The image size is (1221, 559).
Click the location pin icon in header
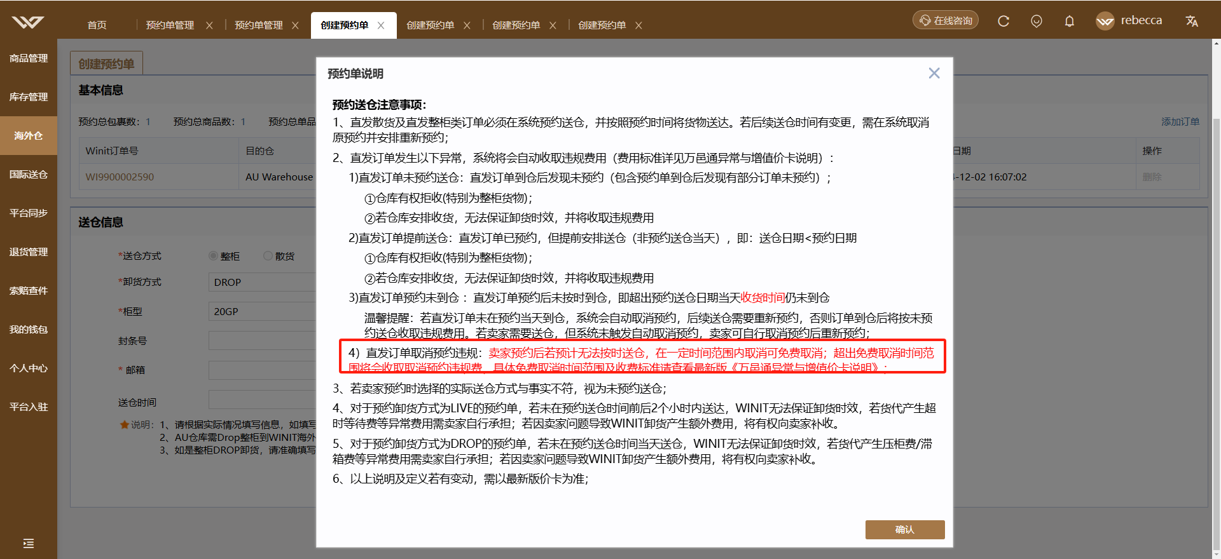pos(1037,21)
